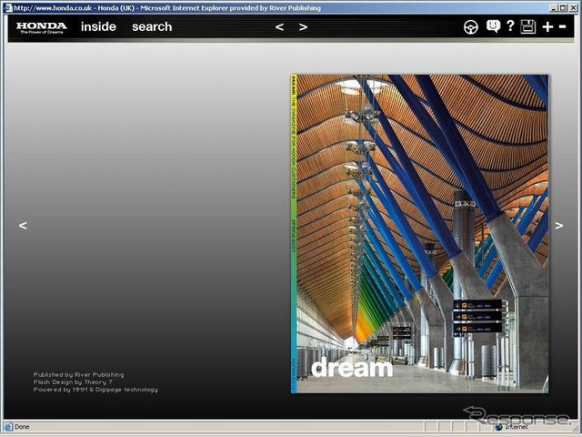This screenshot has width=582, height=437.
Task: Click the speech bubble feedback icon
Action: 493,26
